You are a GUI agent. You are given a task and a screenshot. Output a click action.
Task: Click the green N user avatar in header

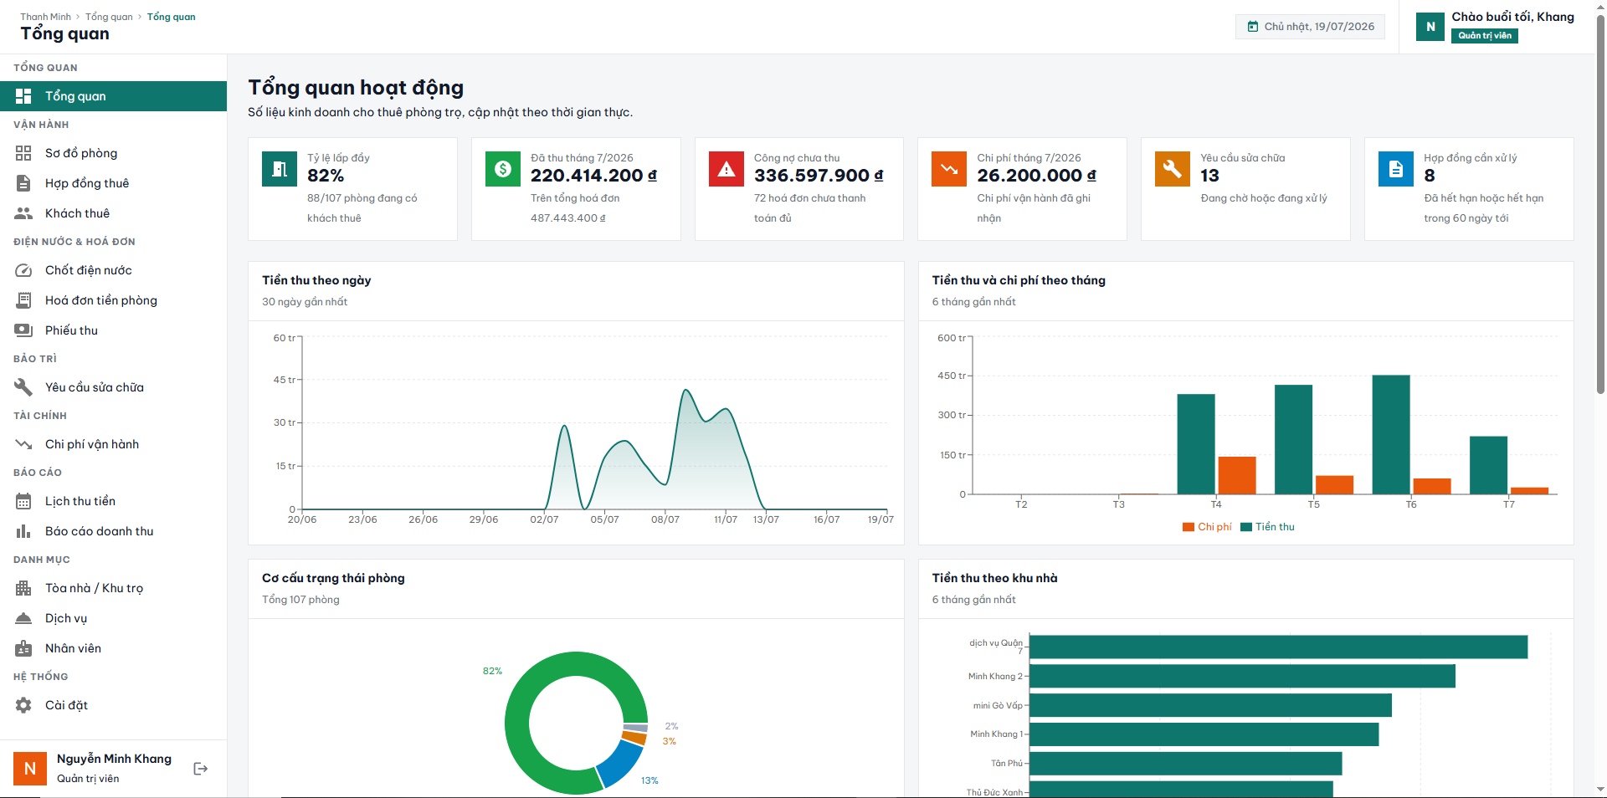tap(1430, 27)
